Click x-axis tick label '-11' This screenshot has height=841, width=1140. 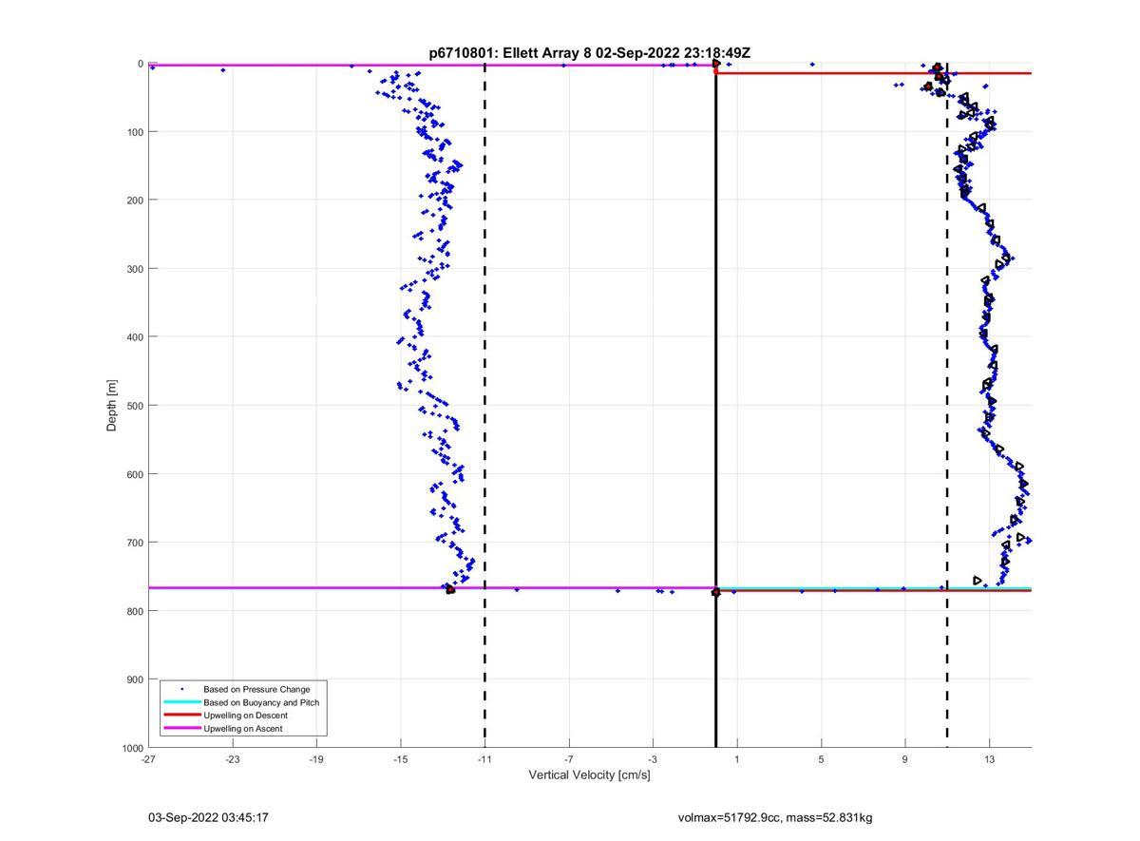pos(484,759)
